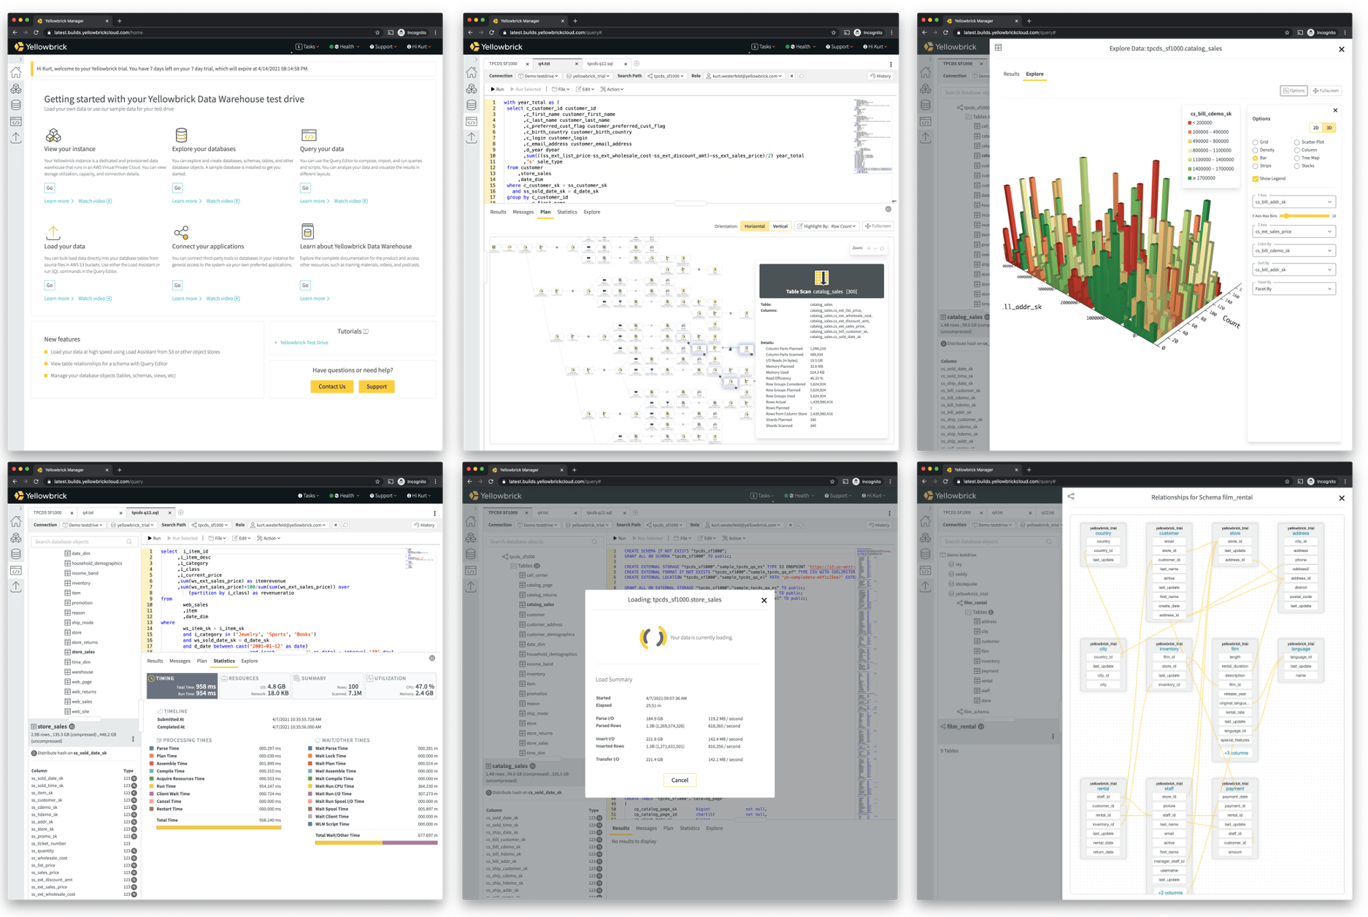The width and height of the screenshot is (1368, 917).
Task: Open the Z Axis cs_ext_sales_price dropdown
Action: point(1293,231)
